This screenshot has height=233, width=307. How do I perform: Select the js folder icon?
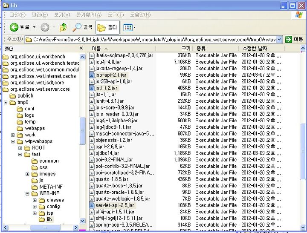35,181
